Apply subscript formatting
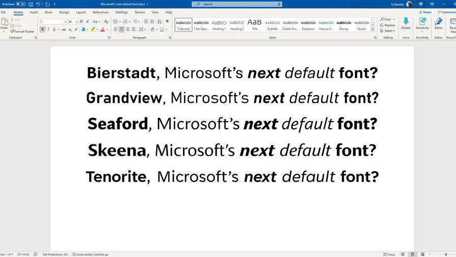Viewport: 456px width, 257px height. pyautogui.click(x=70, y=30)
